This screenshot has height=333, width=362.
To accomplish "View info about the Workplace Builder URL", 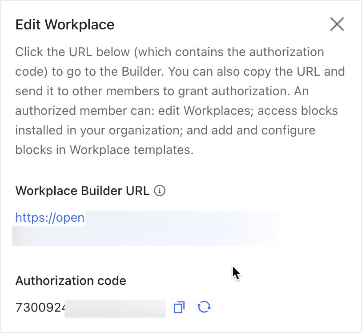I will [160, 190].
